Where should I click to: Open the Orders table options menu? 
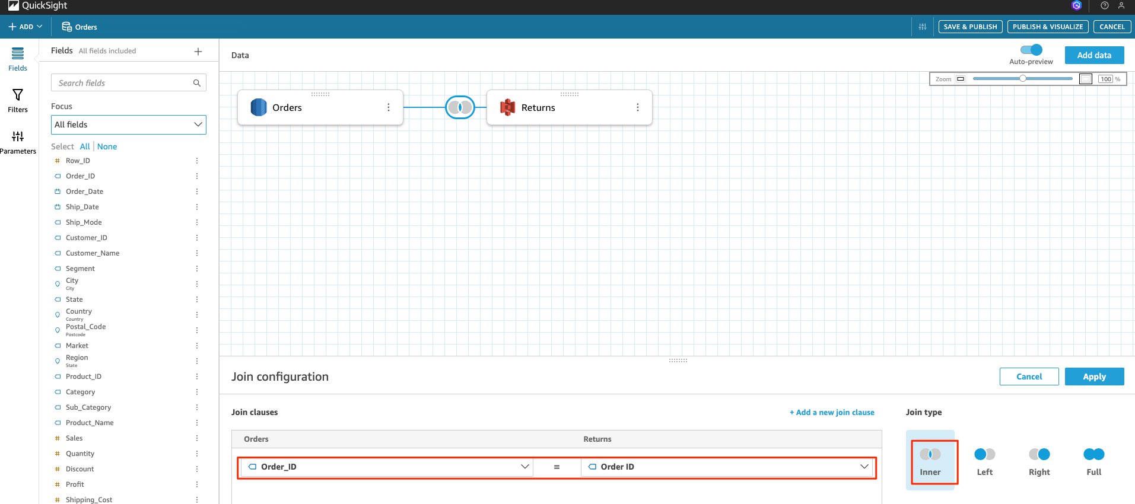pos(389,107)
